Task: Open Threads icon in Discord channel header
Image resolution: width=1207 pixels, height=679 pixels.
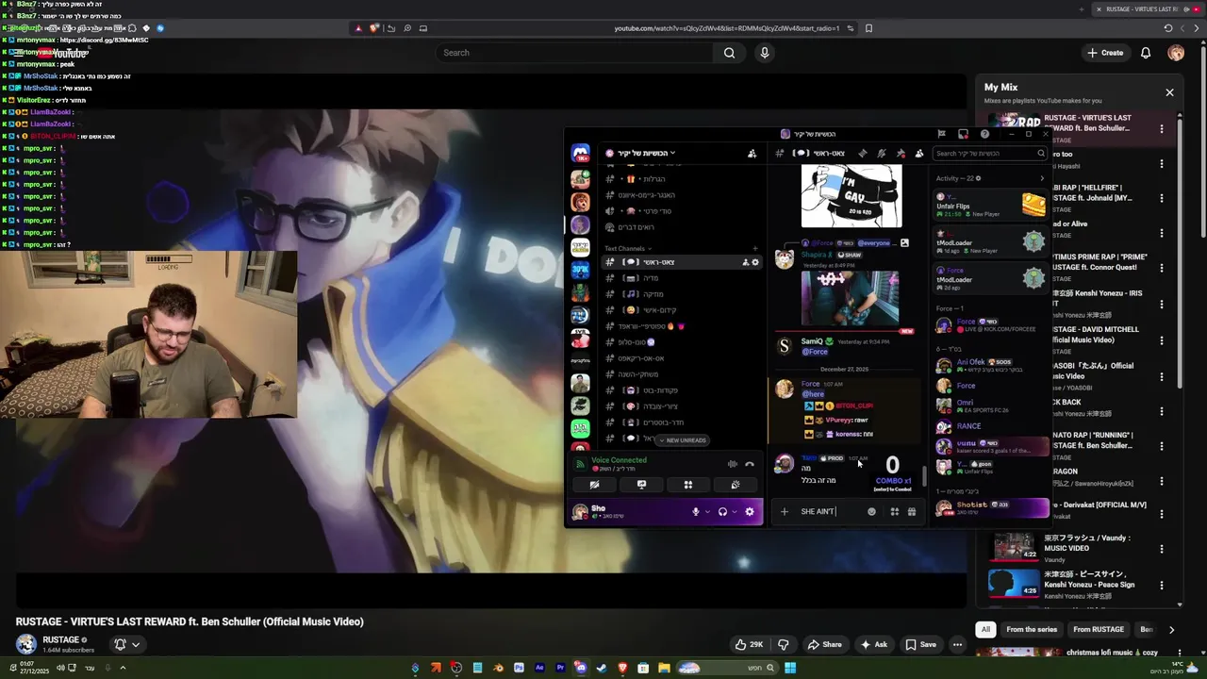Action: [862, 153]
